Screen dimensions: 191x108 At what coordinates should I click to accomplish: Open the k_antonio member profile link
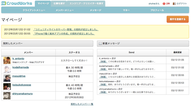[x=18, y=59]
